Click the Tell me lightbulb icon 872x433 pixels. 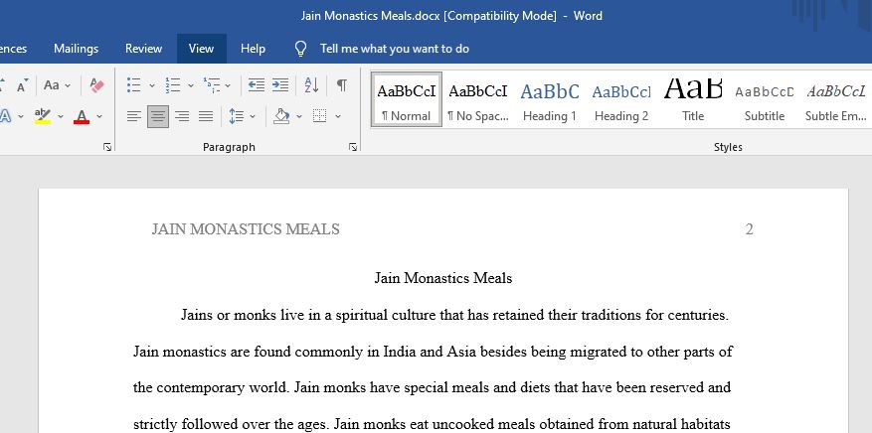point(300,49)
